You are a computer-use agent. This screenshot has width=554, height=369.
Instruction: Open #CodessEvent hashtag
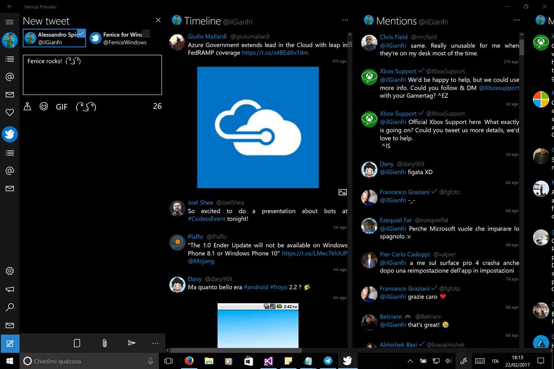[x=207, y=219]
